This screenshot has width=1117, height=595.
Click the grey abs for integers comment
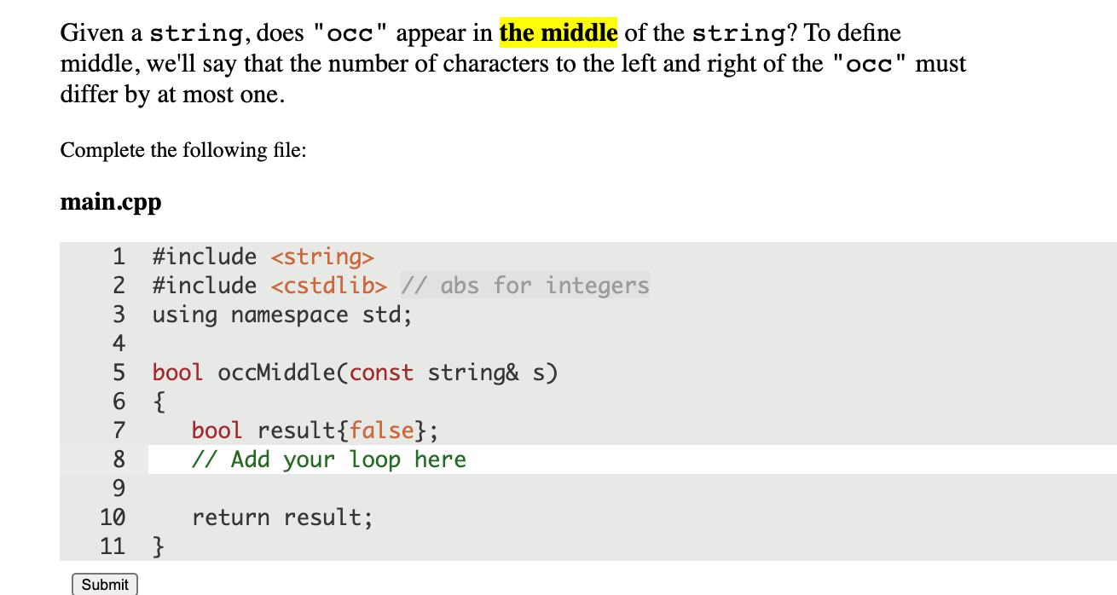[x=524, y=285]
